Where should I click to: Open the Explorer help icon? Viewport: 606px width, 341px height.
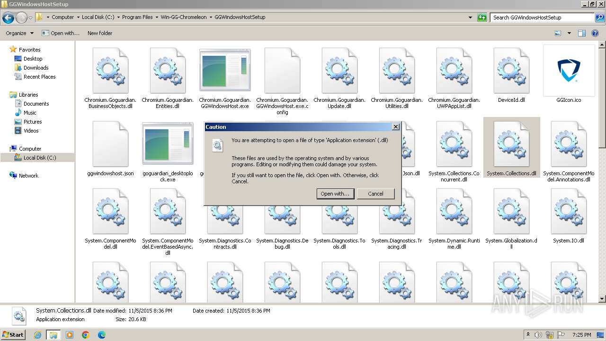(596, 33)
